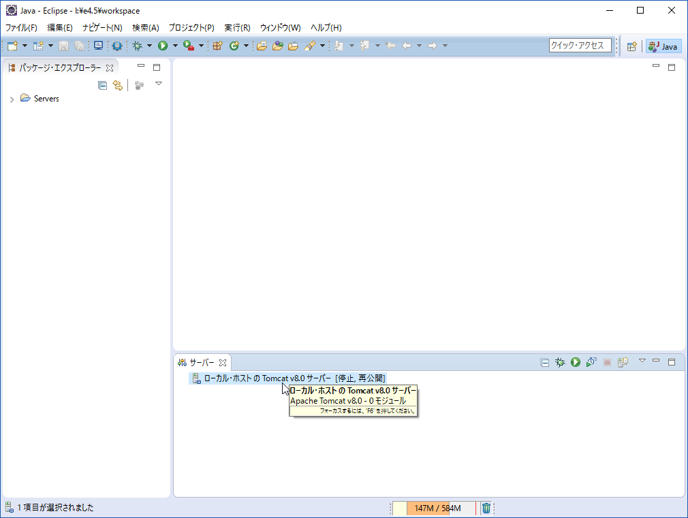Select the パッケージ・エクスプローラー tab
This screenshot has height=518, width=688.
tap(60, 68)
